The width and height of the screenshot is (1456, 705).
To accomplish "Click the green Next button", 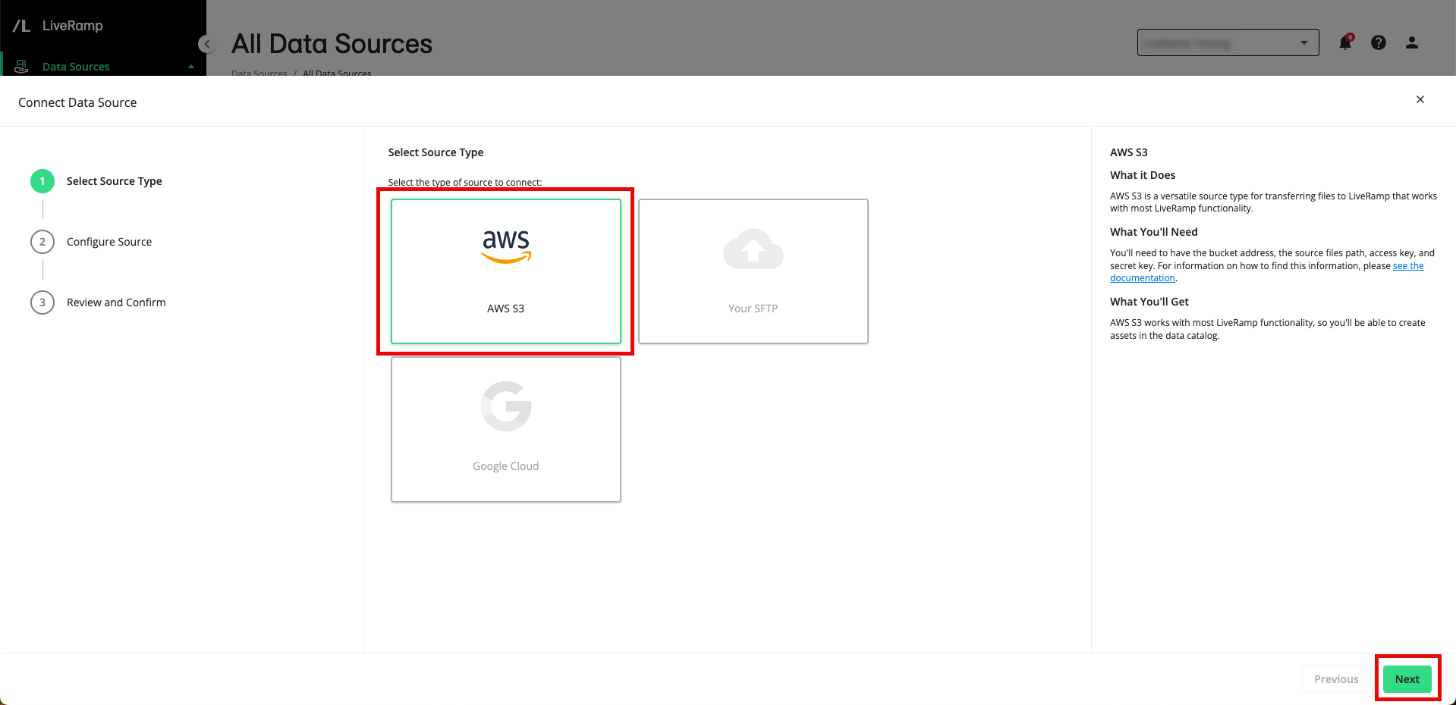I will tap(1407, 679).
